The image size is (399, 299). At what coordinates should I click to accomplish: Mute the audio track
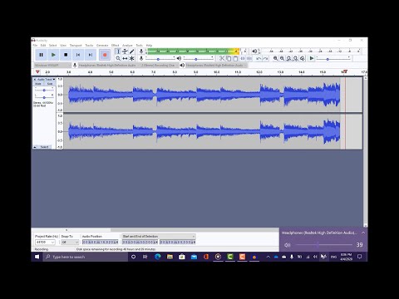coord(38,84)
